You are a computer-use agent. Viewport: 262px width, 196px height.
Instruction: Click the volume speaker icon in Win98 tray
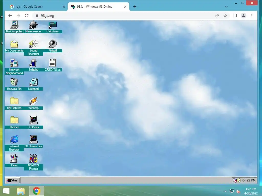click(x=239, y=180)
